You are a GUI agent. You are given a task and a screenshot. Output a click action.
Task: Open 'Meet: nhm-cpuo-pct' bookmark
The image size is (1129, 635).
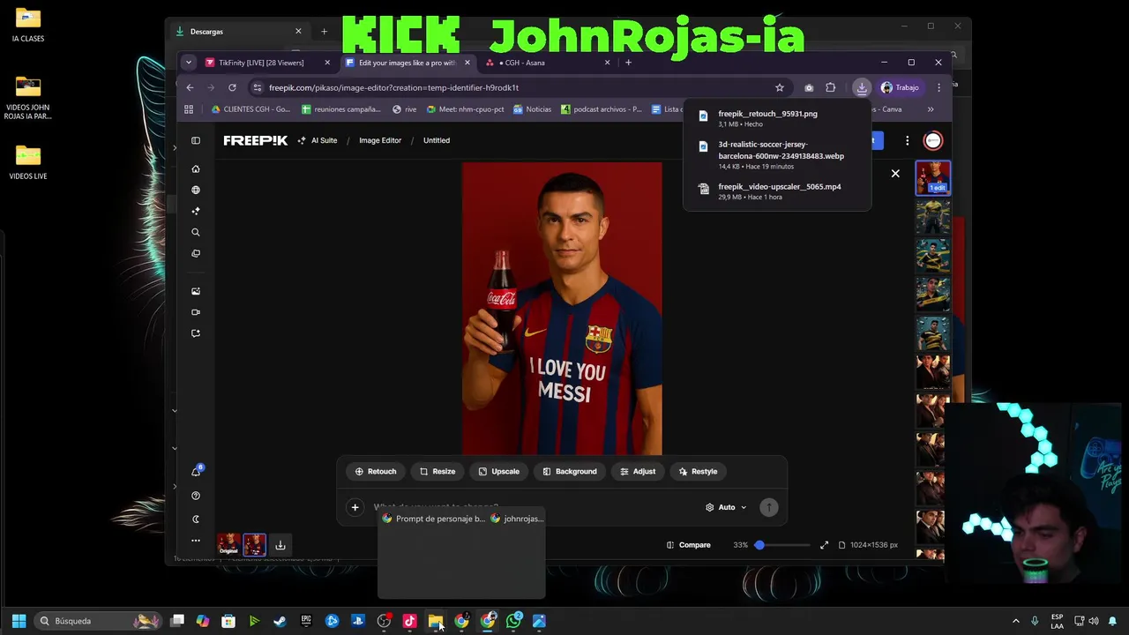tap(465, 109)
